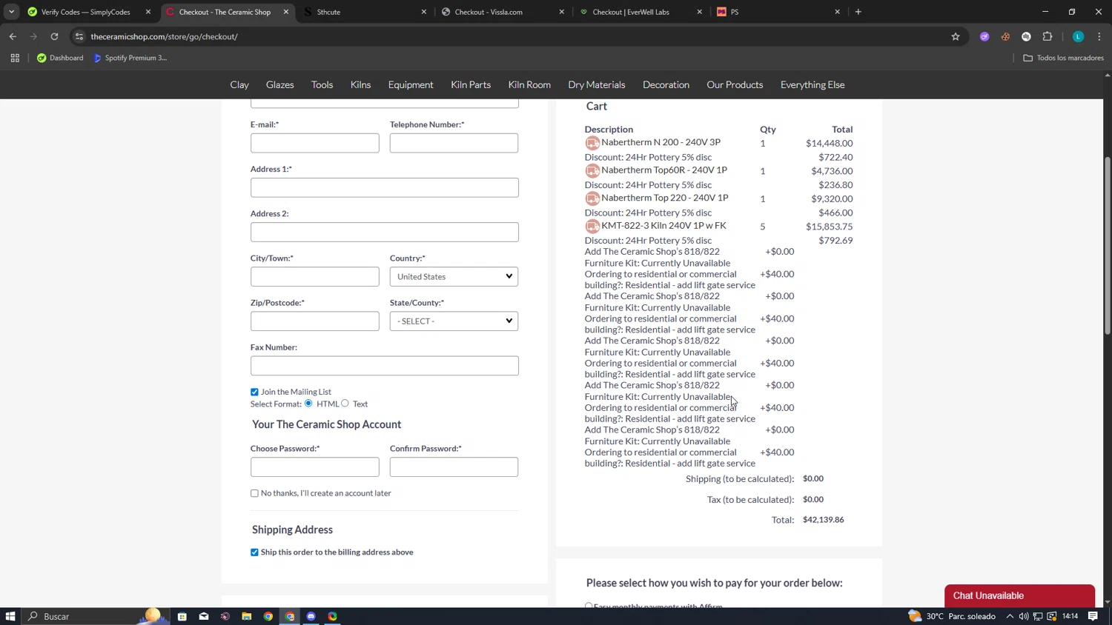Open the Chrome profile avatar
The height and width of the screenshot is (625, 1112).
(1078, 36)
